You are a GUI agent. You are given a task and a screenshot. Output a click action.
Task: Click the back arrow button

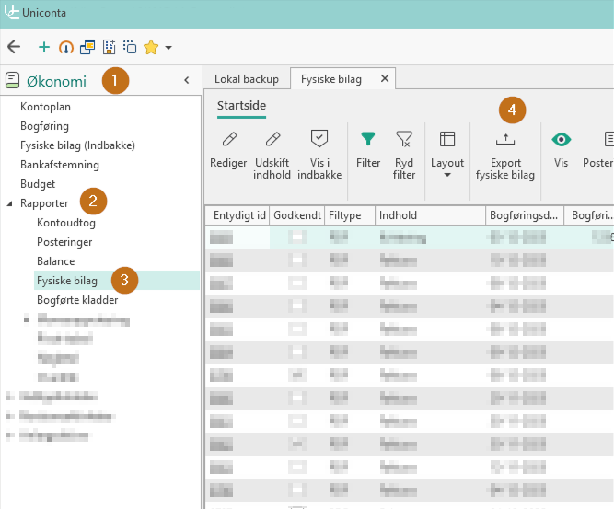click(x=14, y=47)
